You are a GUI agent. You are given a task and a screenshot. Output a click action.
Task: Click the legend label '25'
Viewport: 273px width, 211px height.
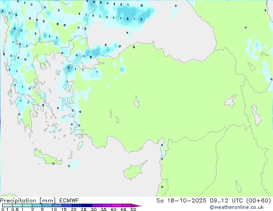(84, 209)
